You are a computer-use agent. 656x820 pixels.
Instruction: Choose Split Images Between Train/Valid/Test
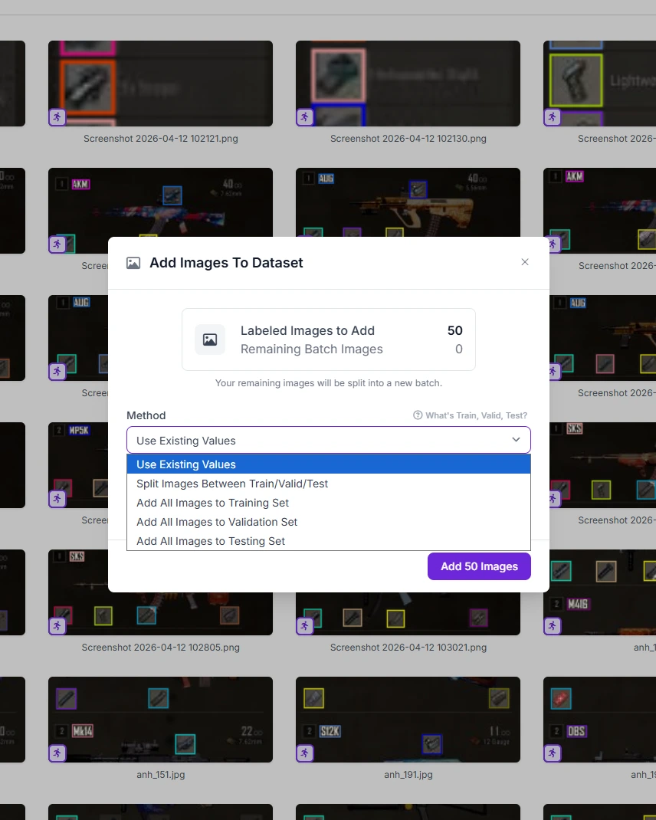coord(329,484)
